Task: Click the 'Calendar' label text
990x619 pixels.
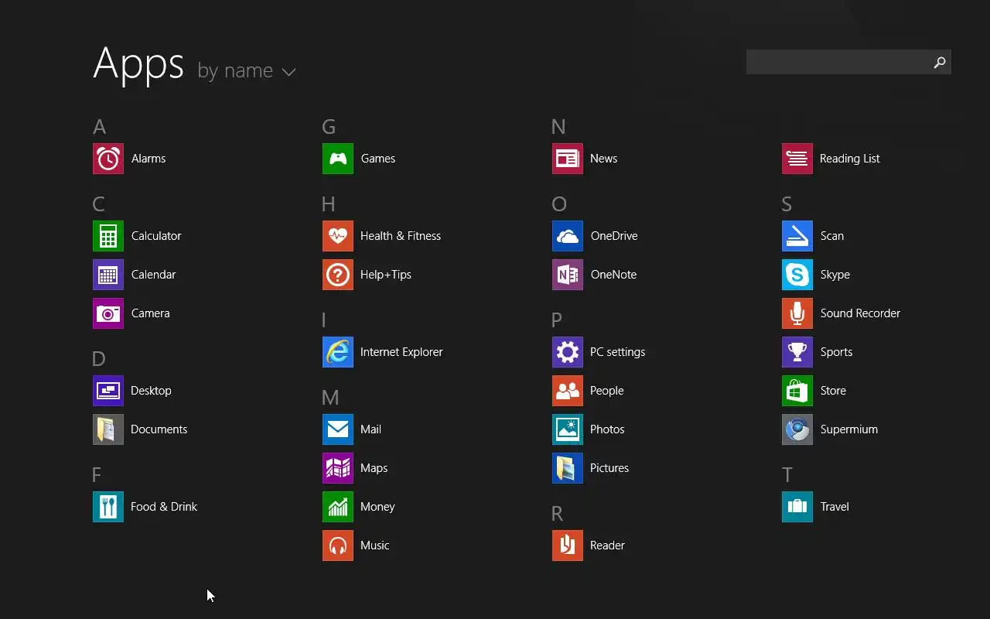Action: click(154, 275)
